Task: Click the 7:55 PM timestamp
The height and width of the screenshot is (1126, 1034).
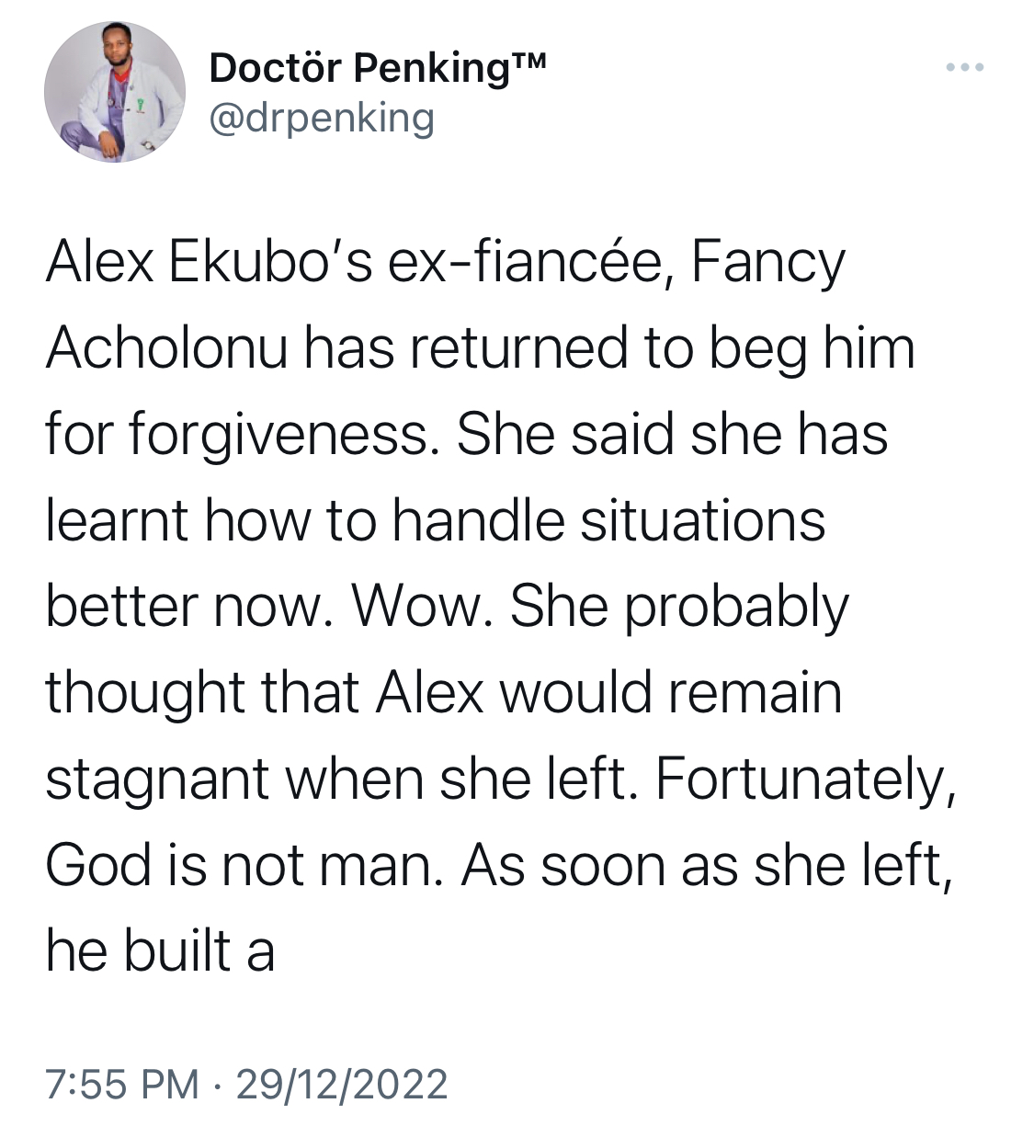Action: (121, 1084)
